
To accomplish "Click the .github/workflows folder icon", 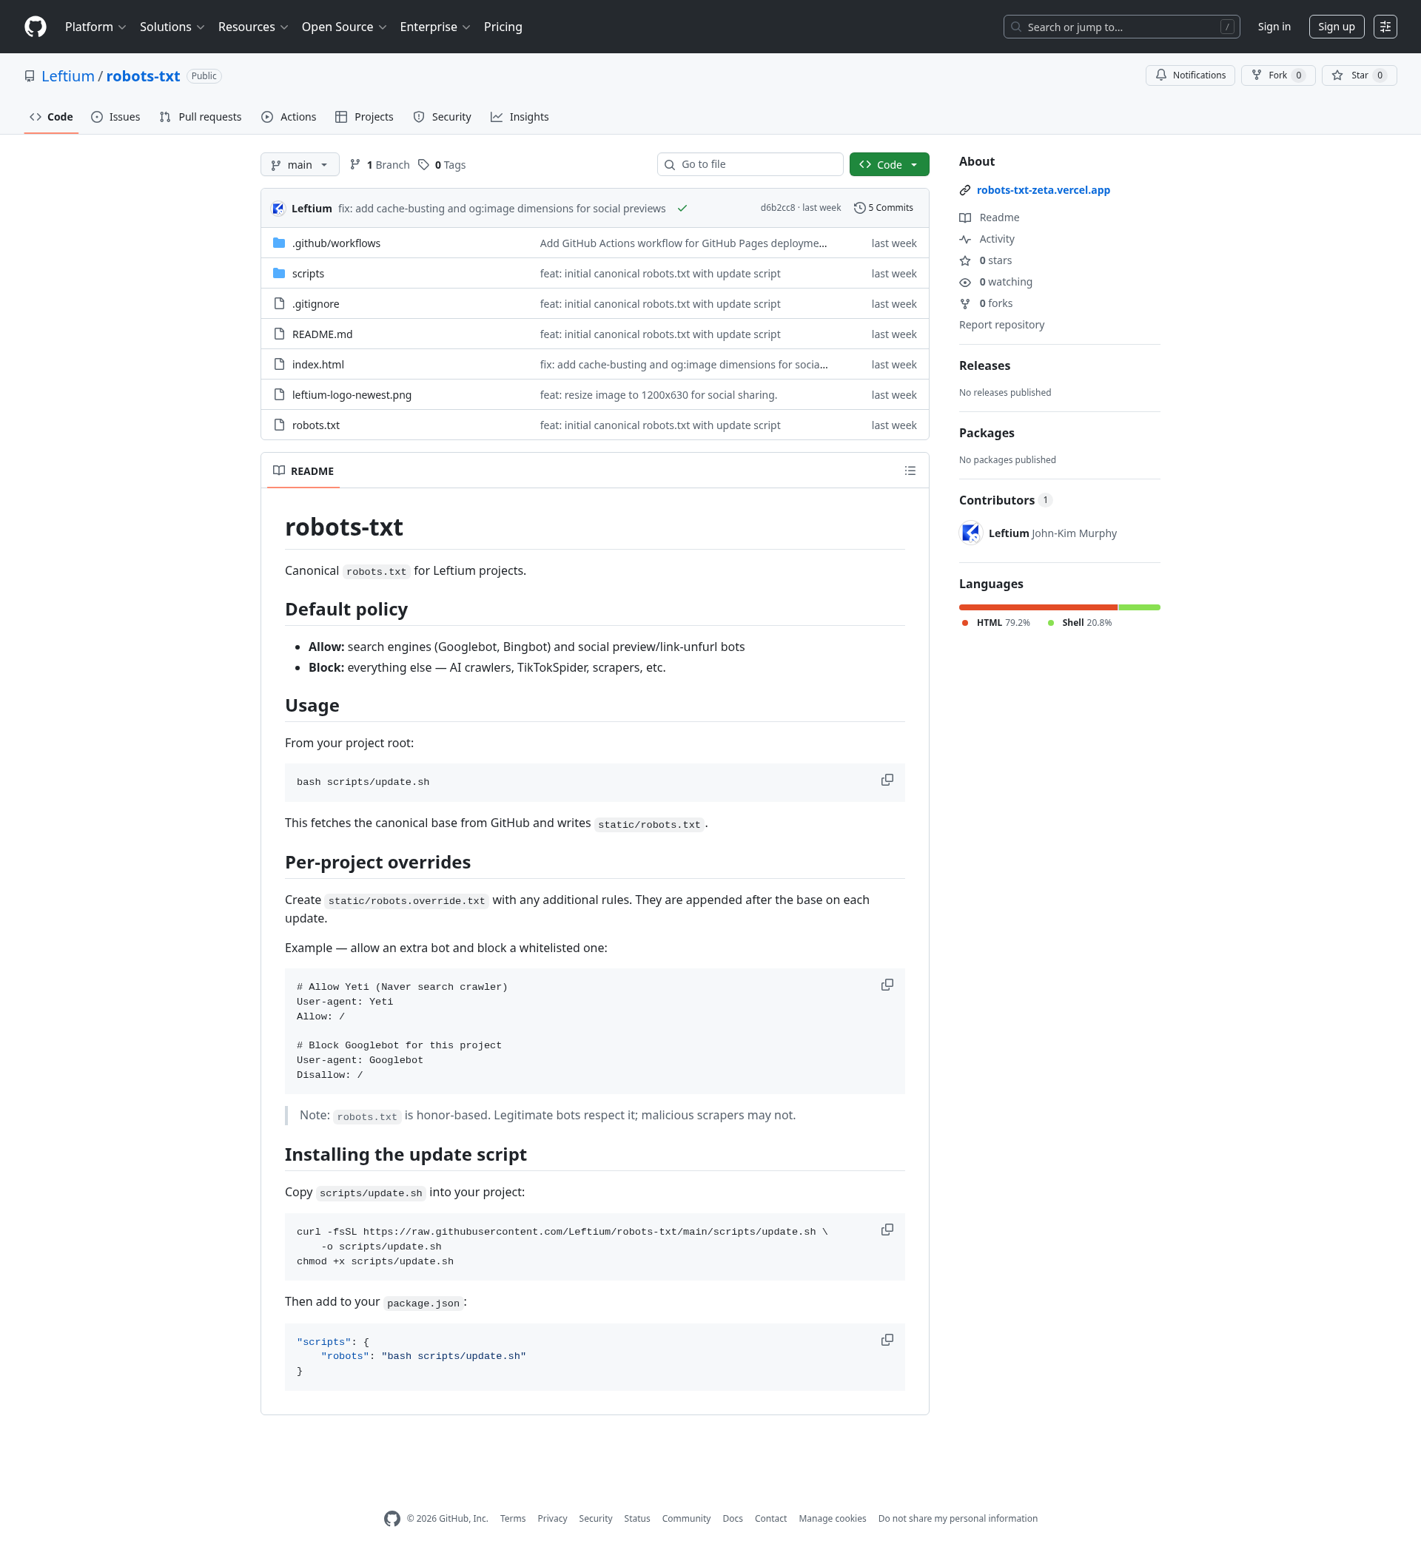I will [279, 243].
